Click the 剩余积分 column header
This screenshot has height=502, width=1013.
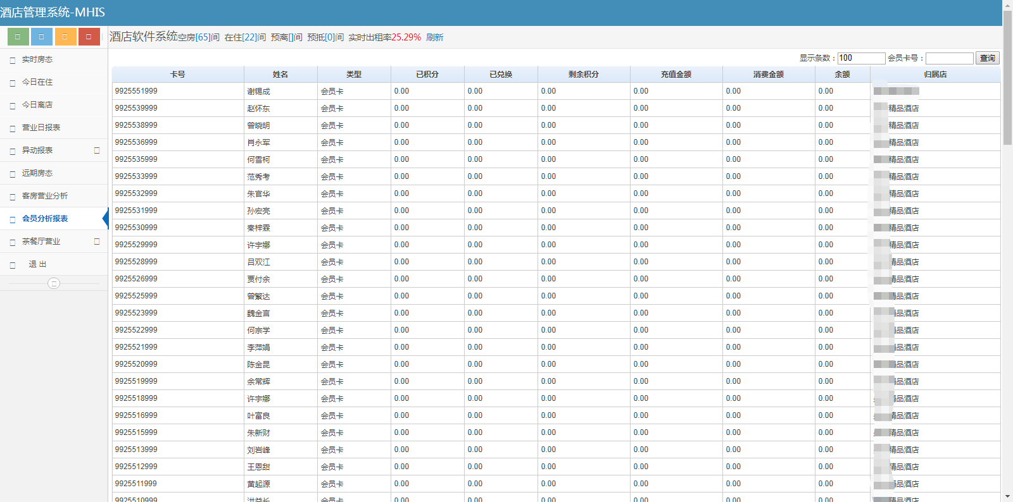(584, 75)
